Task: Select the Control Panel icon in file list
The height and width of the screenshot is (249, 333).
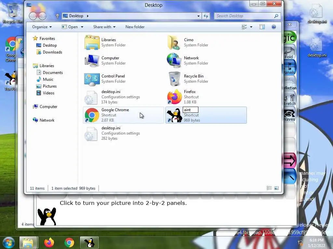Action: pyautogui.click(x=92, y=79)
